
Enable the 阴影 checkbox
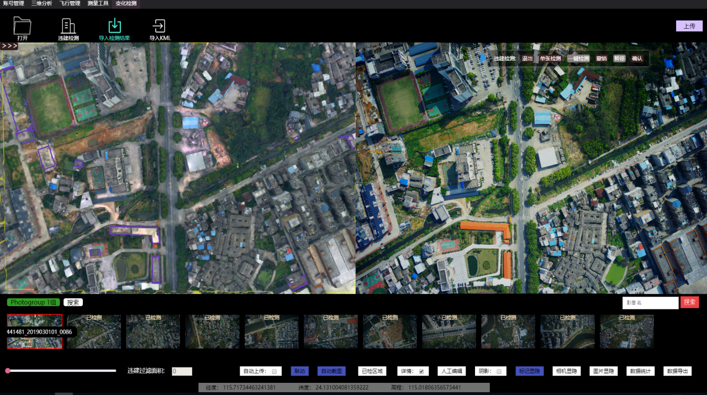499,371
